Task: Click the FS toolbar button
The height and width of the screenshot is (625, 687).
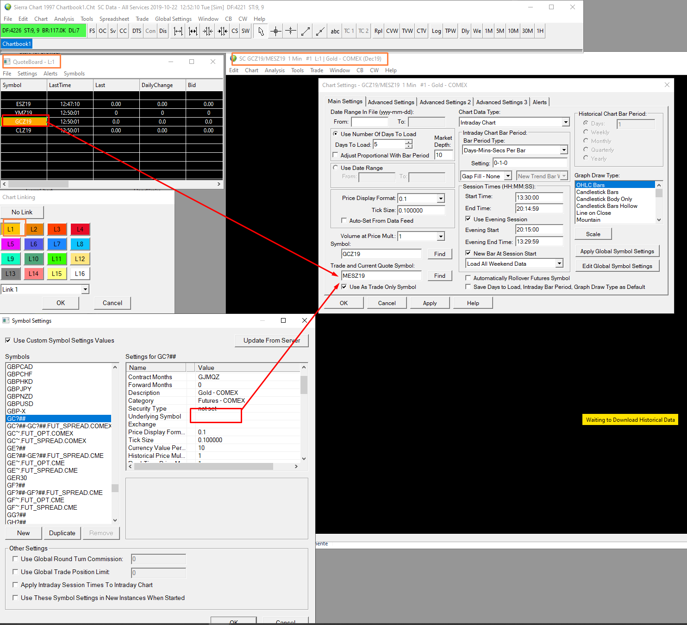Action: coord(92,31)
